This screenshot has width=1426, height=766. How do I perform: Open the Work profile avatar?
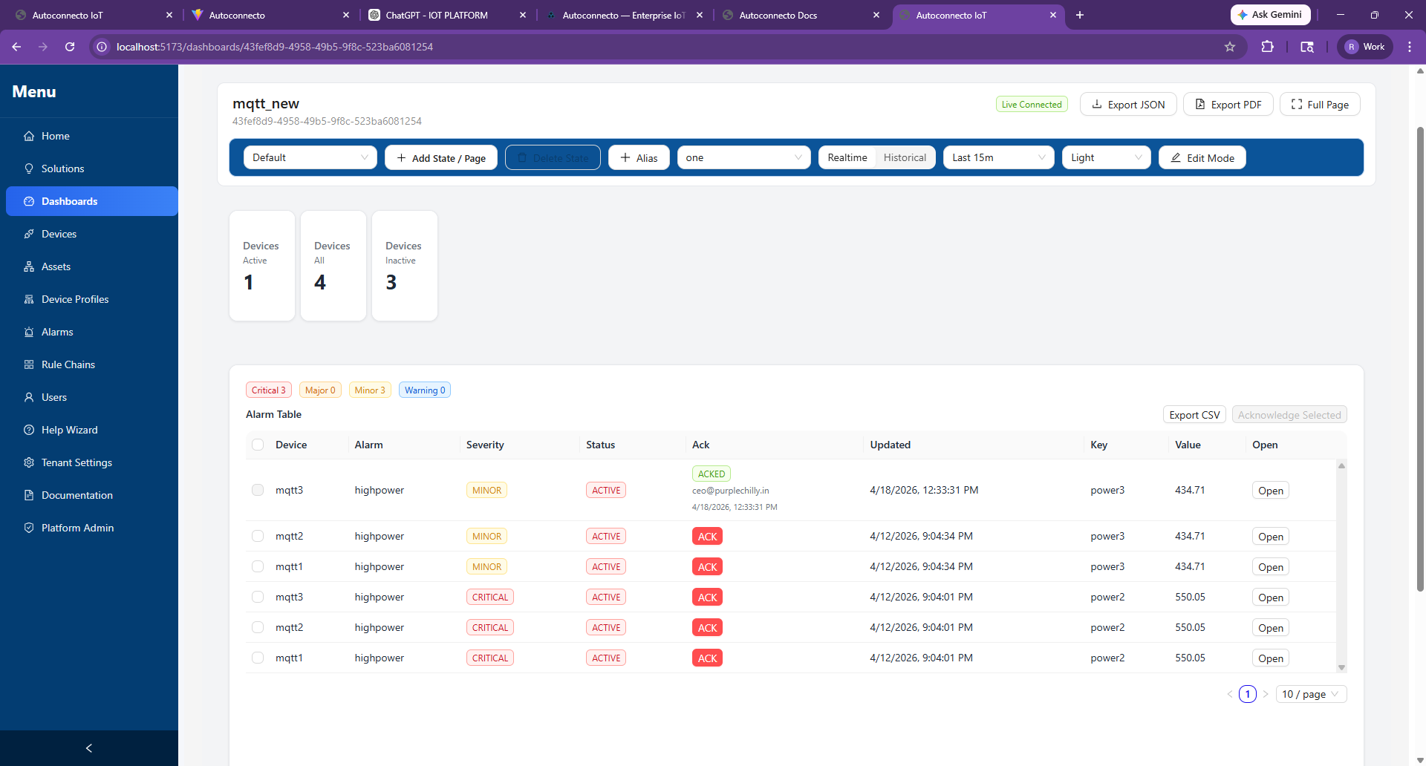[x=1365, y=47]
